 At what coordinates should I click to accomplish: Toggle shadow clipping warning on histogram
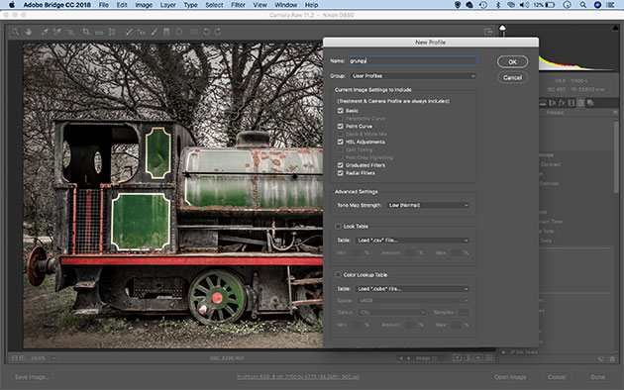[502, 28]
